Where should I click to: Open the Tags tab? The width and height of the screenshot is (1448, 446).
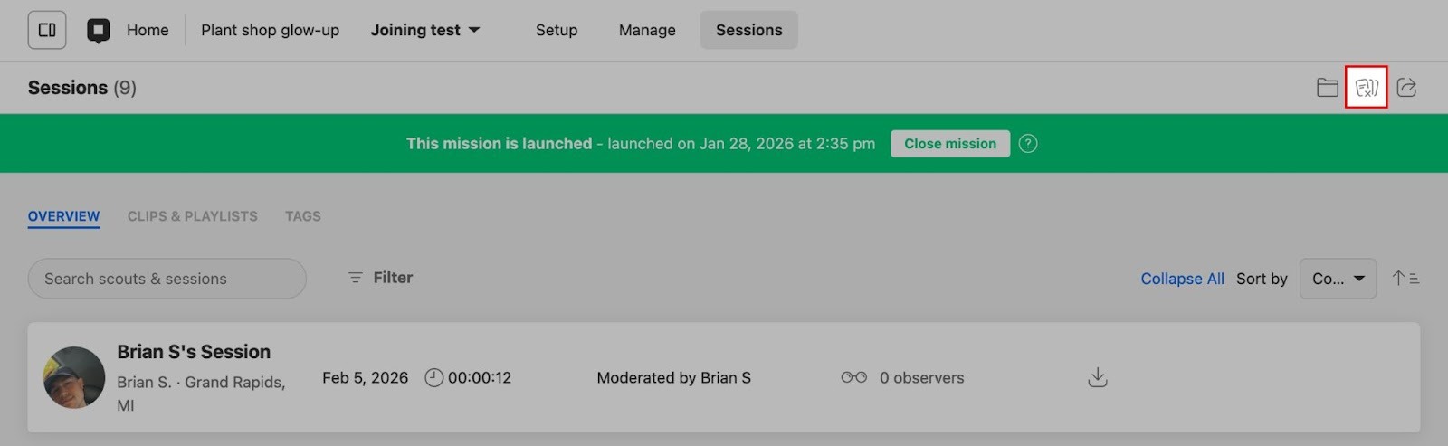click(302, 216)
